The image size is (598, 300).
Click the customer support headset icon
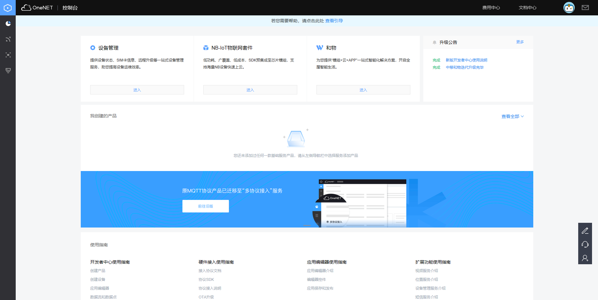tap(585, 244)
